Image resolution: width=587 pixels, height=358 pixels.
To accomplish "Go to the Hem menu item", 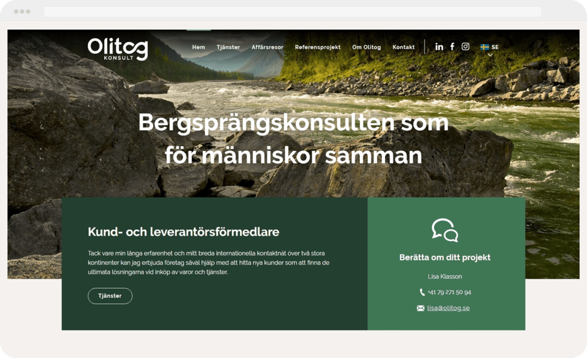I will 198,47.
